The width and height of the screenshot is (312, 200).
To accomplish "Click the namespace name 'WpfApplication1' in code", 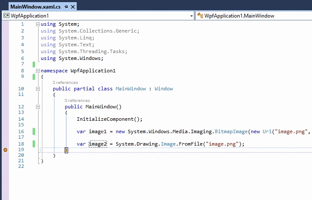I will pos(93,71).
